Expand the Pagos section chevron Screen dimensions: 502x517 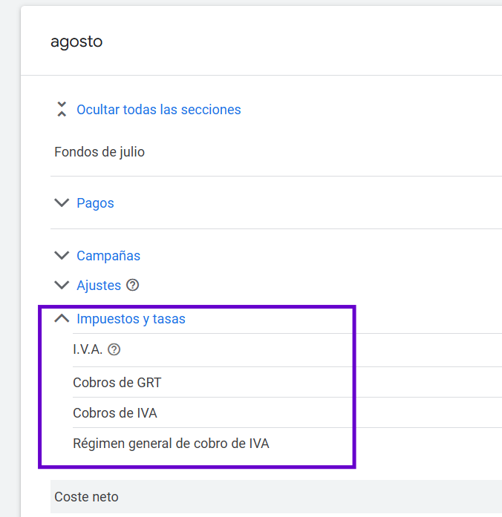click(62, 202)
